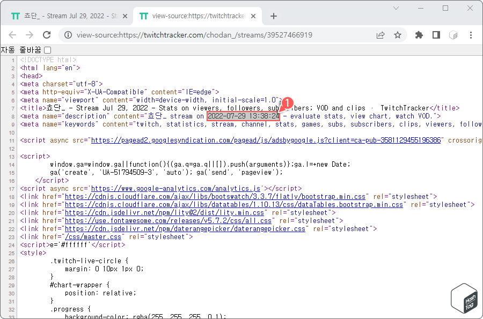Open the dataTables.bootstrap.min.css link

[234, 205]
